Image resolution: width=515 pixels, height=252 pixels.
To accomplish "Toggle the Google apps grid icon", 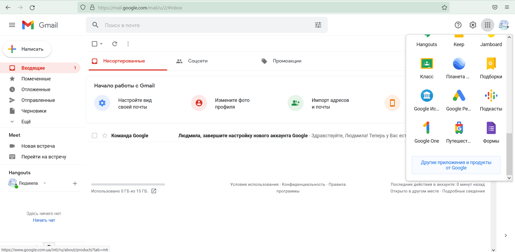I will click(x=488, y=25).
